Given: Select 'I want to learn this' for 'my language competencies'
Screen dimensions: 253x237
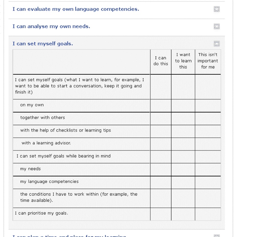Looking at the screenshot, I should point(183,182).
